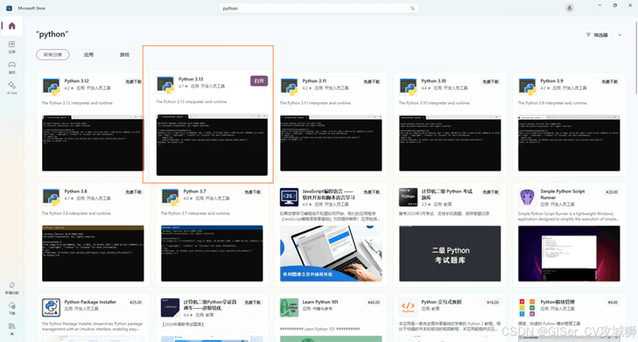
Task: Open the Python 3.13 terminal screenshot
Action: tap(212, 144)
